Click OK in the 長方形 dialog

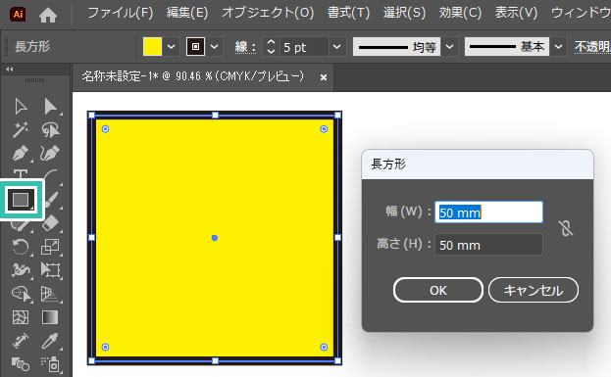click(x=438, y=290)
